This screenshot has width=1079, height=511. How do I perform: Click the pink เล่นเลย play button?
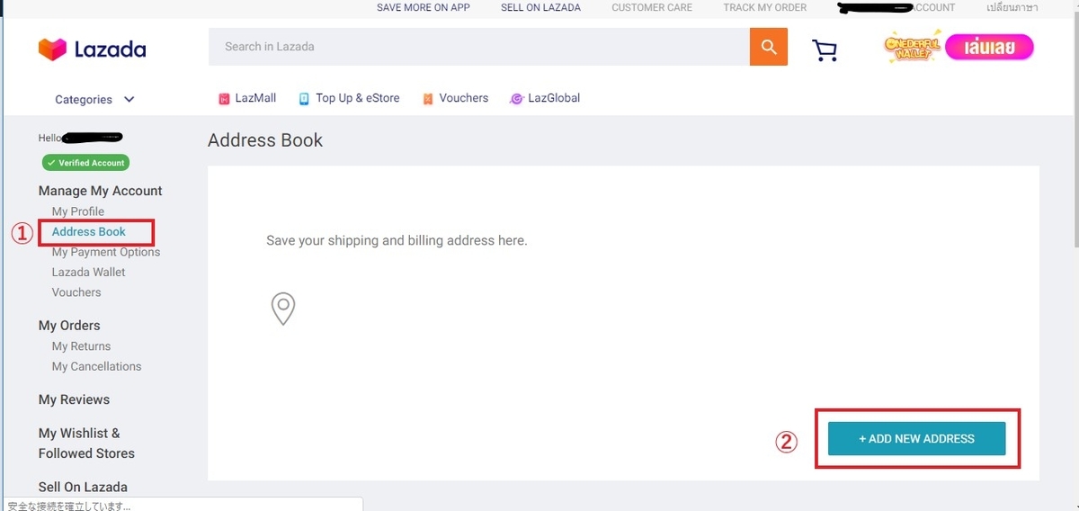click(989, 48)
